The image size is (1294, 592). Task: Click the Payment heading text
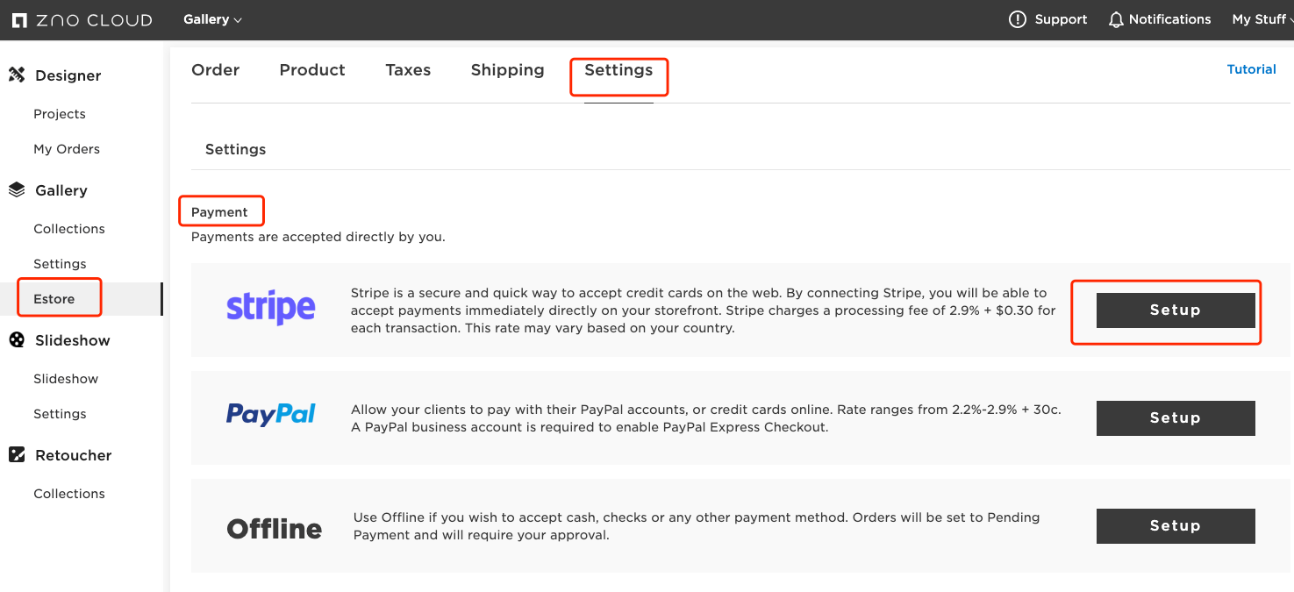coord(219,212)
